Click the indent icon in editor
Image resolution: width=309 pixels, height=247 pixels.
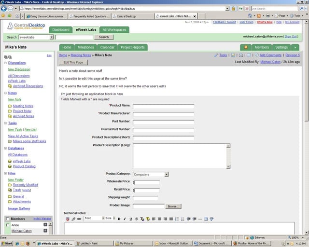coord(194,219)
